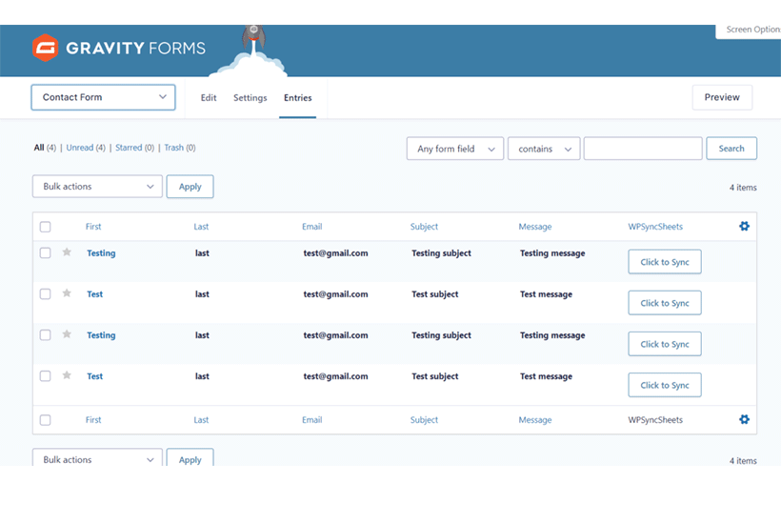Switch to the Edit tab
This screenshot has width=781, height=524.
click(209, 97)
